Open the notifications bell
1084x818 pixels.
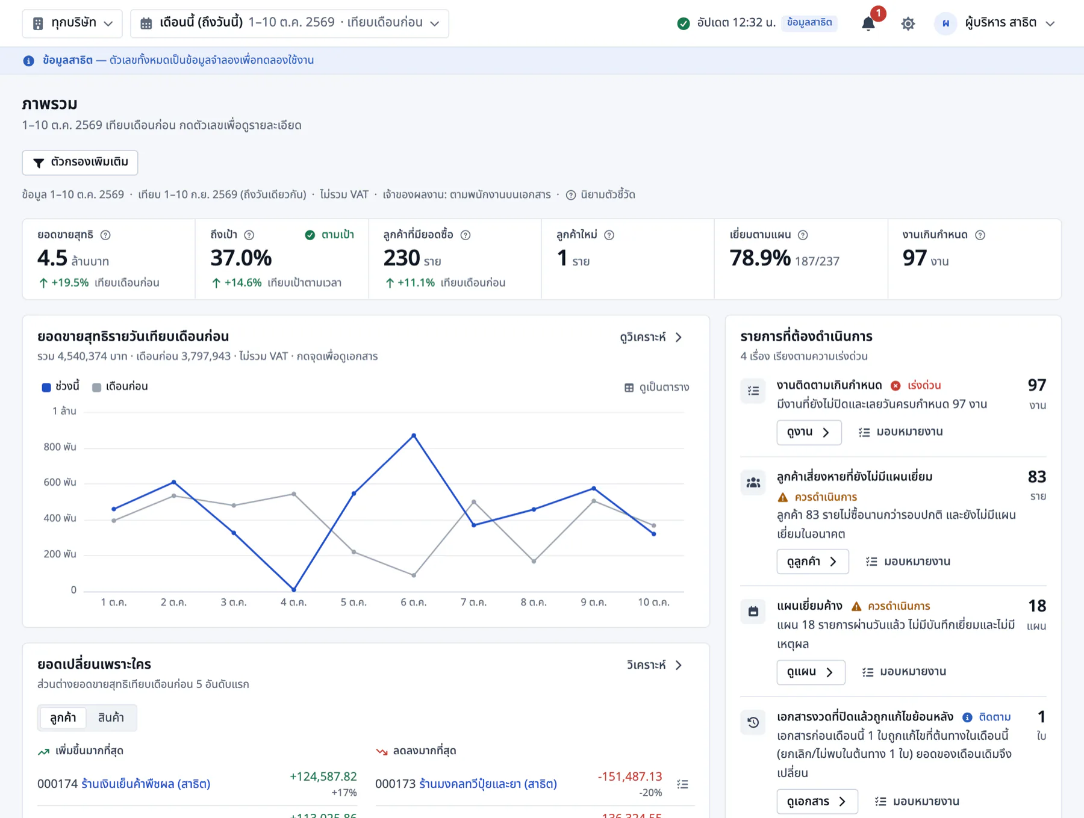[868, 23]
